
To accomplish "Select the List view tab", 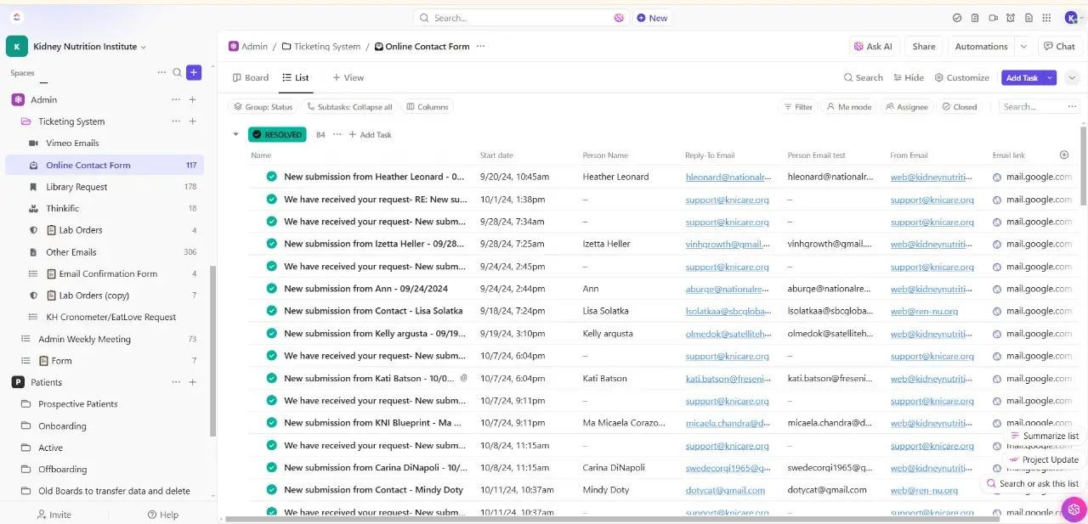I will [296, 77].
